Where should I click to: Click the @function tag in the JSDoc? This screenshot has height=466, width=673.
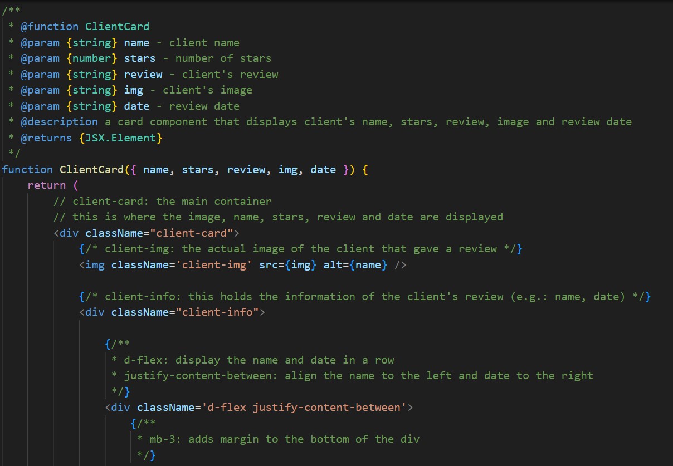(50, 26)
